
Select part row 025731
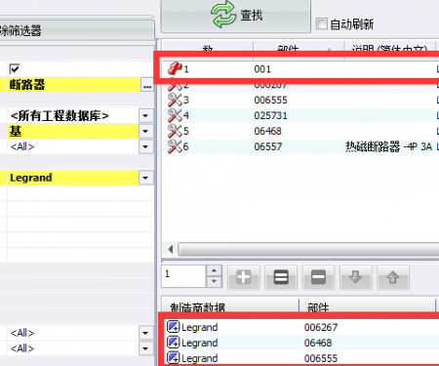(x=299, y=115)
